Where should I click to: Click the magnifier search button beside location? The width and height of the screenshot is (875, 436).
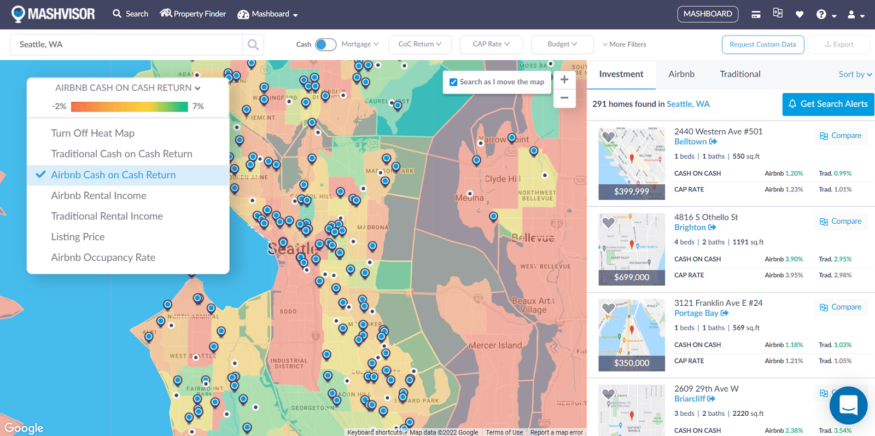click(253, 44)
